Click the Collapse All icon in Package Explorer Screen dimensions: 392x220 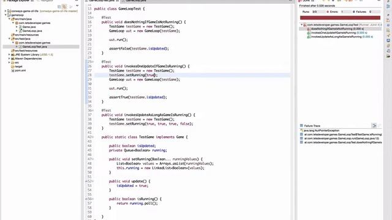pyautogui.click(x=59, y=7)
